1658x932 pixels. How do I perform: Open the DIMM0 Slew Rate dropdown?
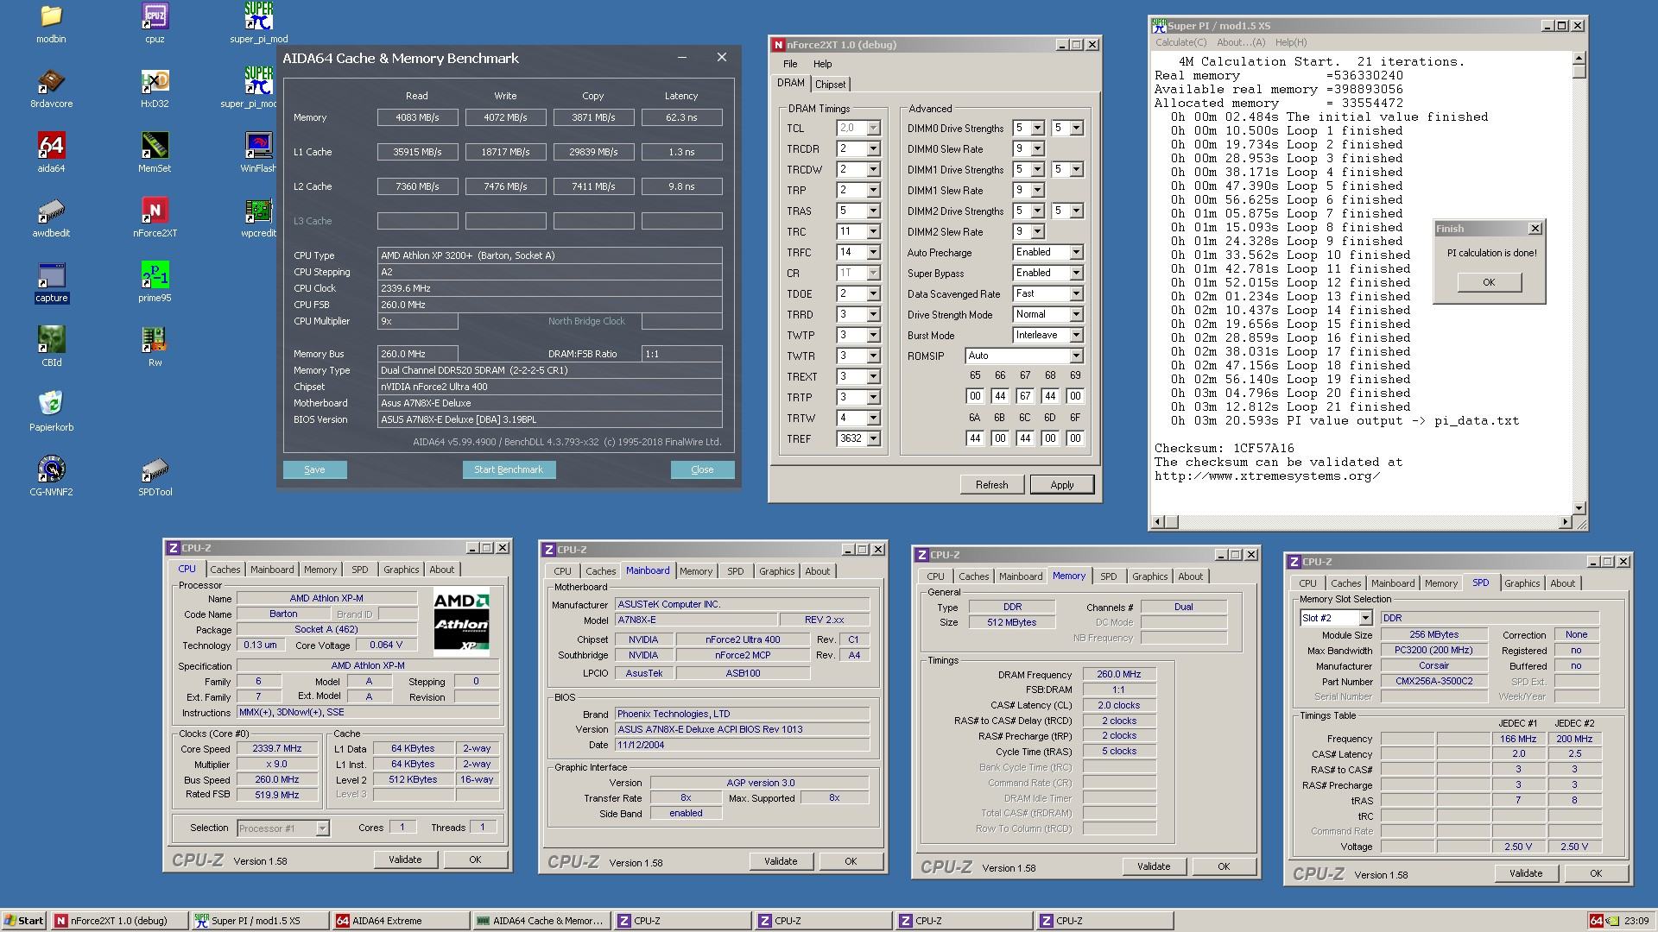coord(1037,148)
